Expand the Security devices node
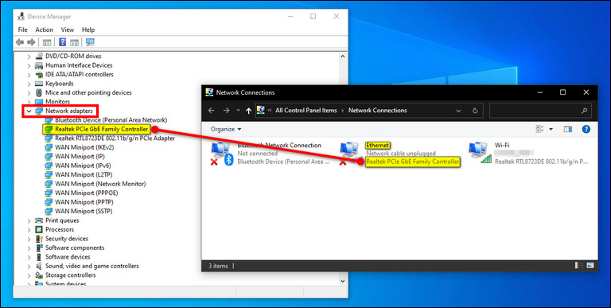This screenshot has width=611, height=308. tap(29, 239)
